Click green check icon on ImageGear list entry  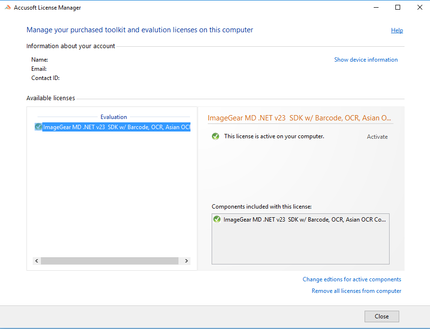coord(38,127)
